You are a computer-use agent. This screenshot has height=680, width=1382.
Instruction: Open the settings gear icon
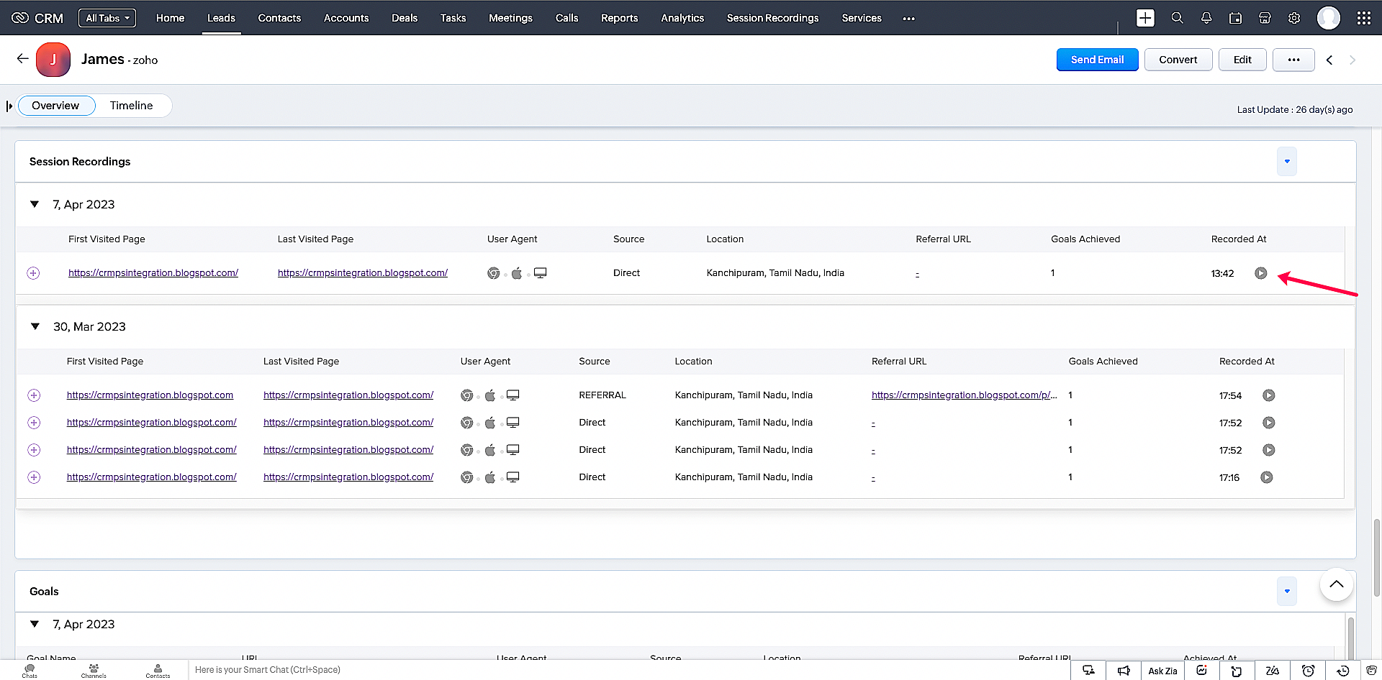pos(1294,18)
